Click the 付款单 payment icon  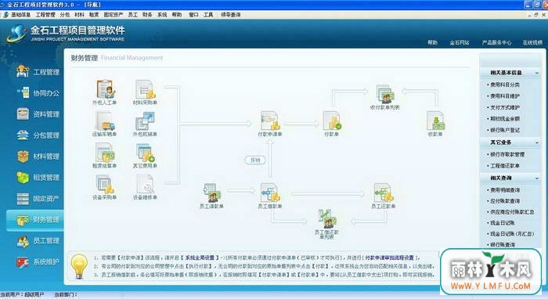332,121
